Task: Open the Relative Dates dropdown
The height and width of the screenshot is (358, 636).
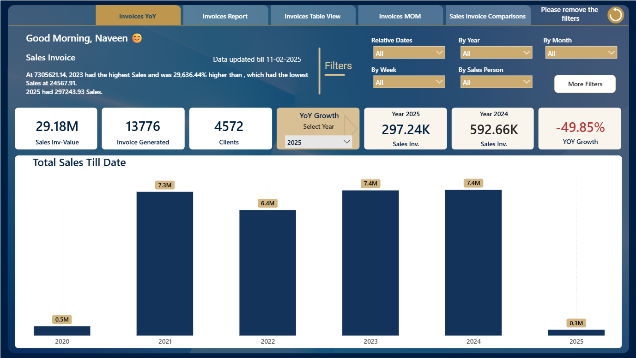Action: pyautogui.click(x=409, y=53)
